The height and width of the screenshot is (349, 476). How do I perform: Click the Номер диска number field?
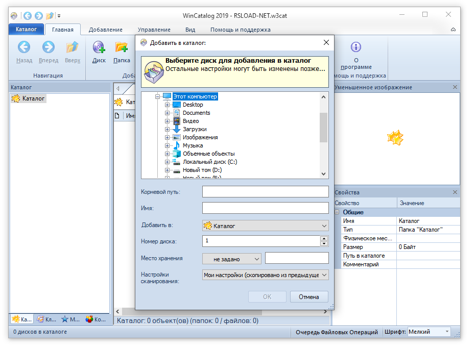[261, 241]
